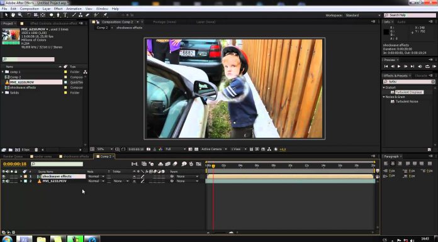Open composition flowchart icon in viewer footer
Viewport: 438px width, 242px height.
click(x=269, y=150)
